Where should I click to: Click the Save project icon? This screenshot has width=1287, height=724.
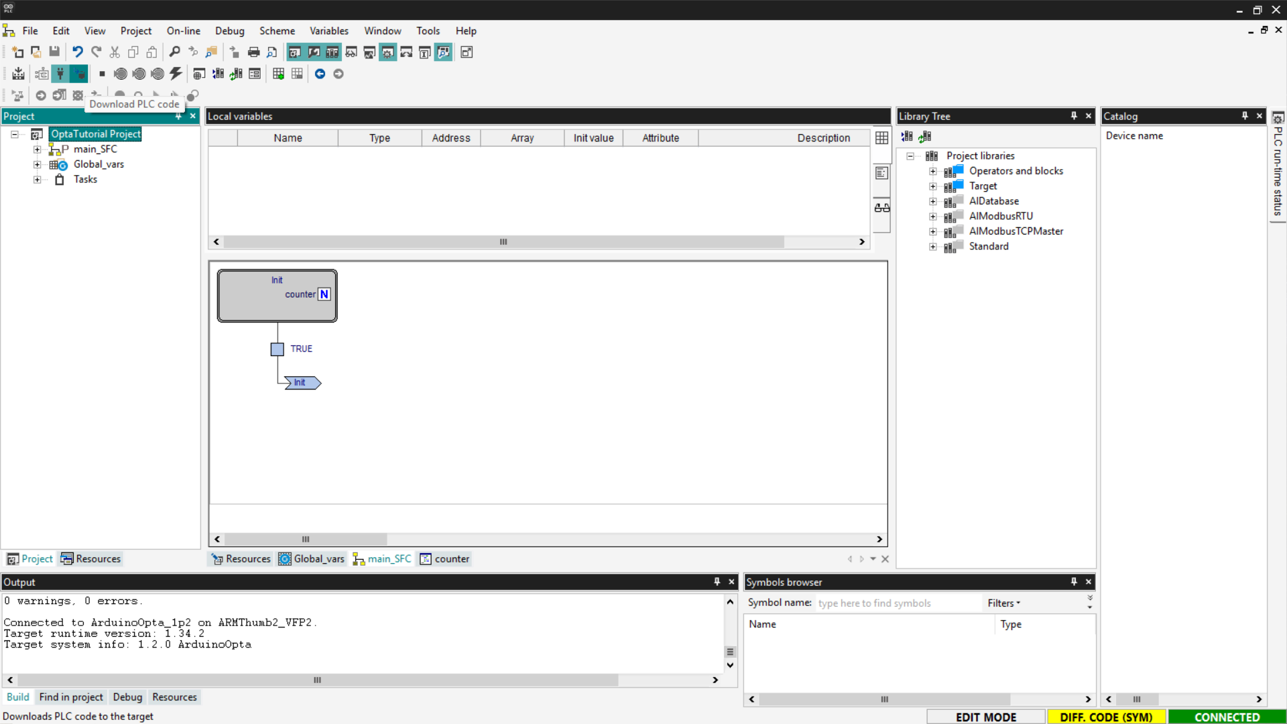[54, 52]
